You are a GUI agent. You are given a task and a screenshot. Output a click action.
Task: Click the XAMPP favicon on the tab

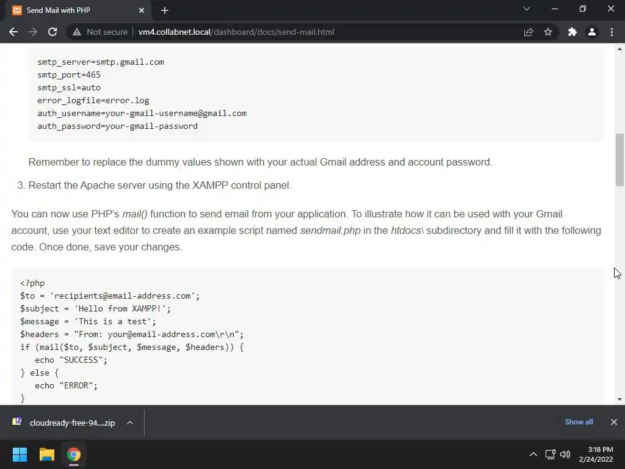tap(16, 10)
